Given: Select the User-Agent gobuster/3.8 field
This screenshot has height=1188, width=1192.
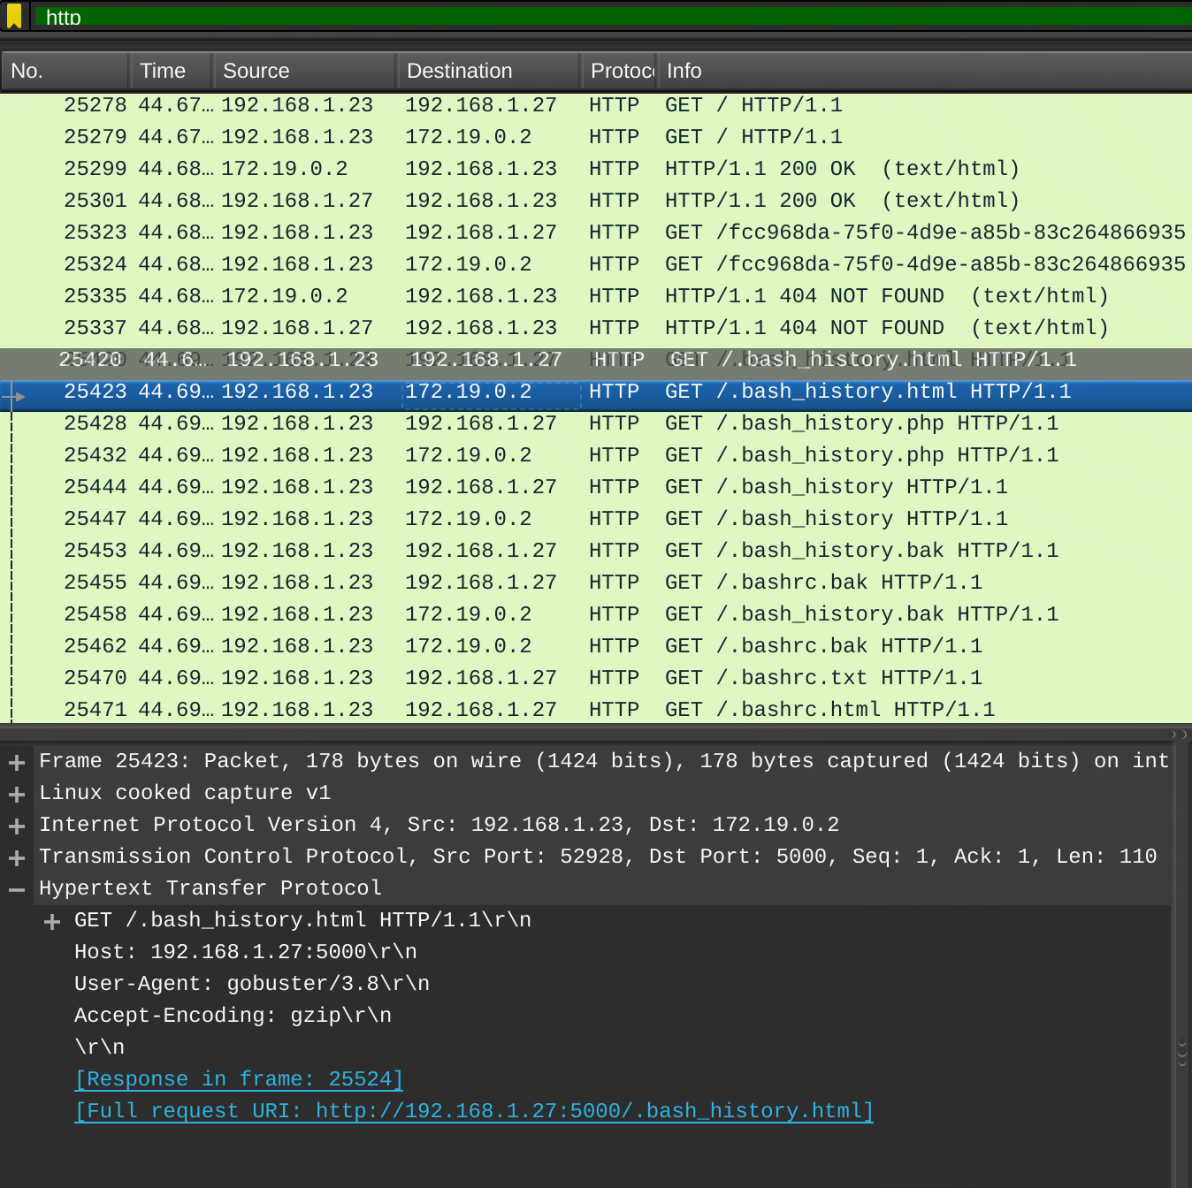Looking at the screenshot, I should (252, 984).
